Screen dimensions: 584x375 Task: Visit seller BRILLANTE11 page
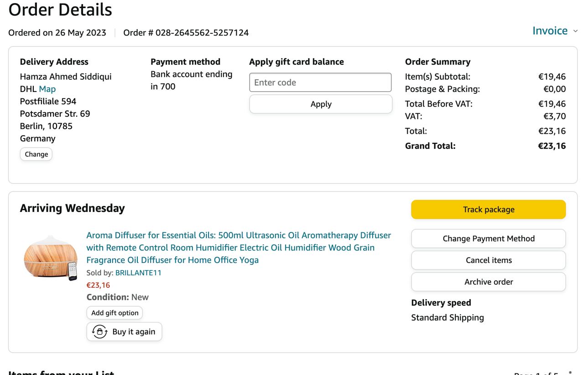pos(138,272)
